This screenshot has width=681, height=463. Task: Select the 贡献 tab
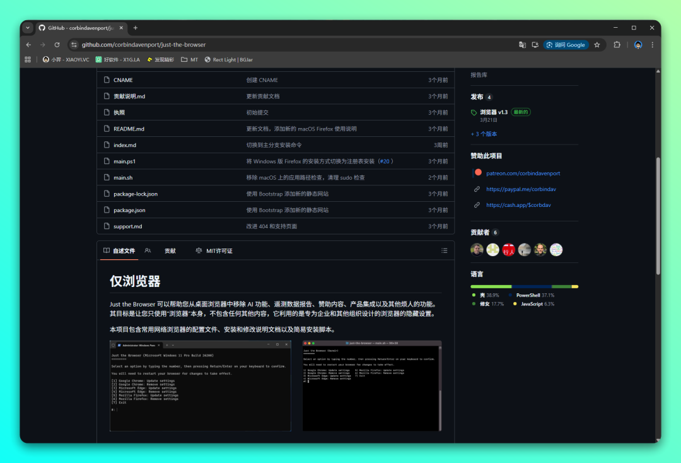pyautogui.click(x=170, y=250)
